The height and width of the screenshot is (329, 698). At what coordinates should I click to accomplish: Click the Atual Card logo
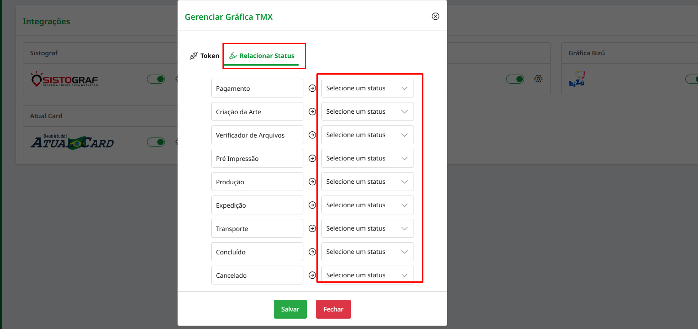(72, 142)
